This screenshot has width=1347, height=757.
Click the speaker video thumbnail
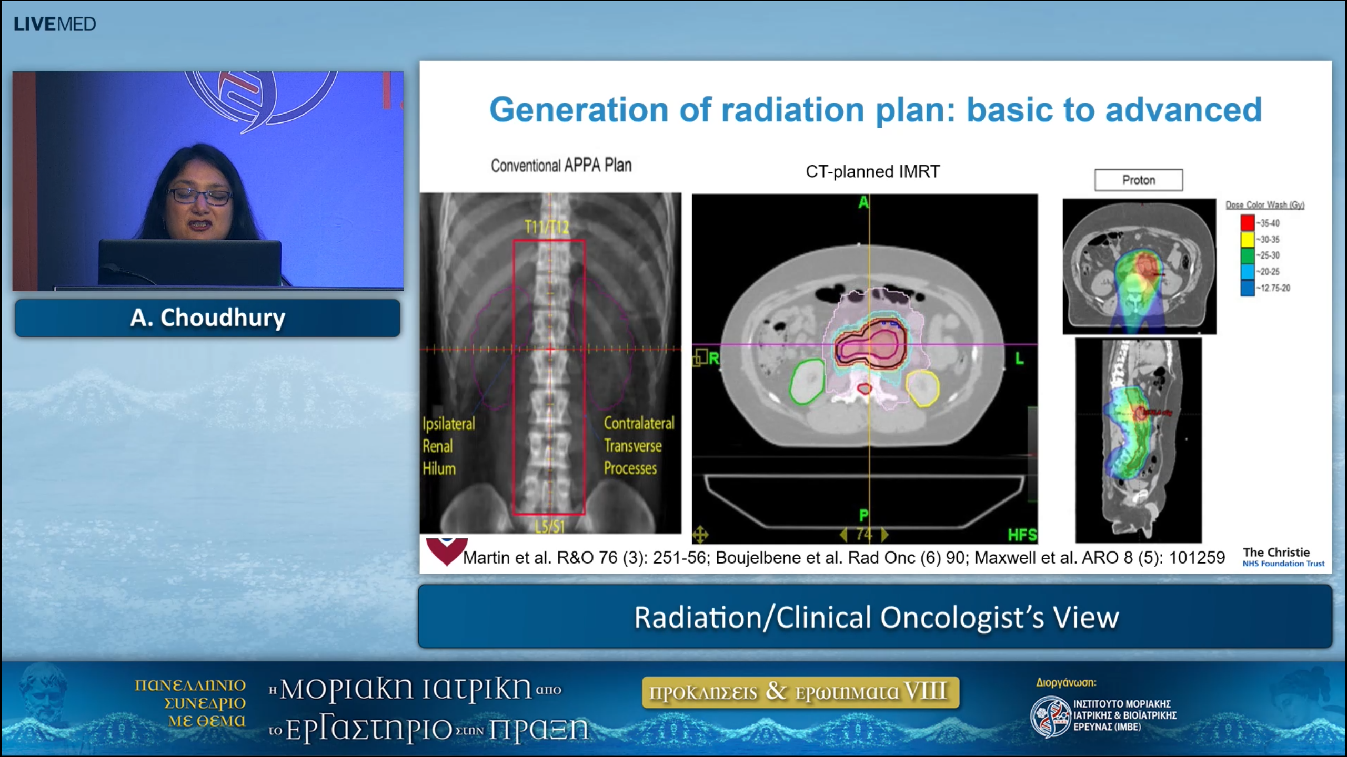(x=208, y=181)
